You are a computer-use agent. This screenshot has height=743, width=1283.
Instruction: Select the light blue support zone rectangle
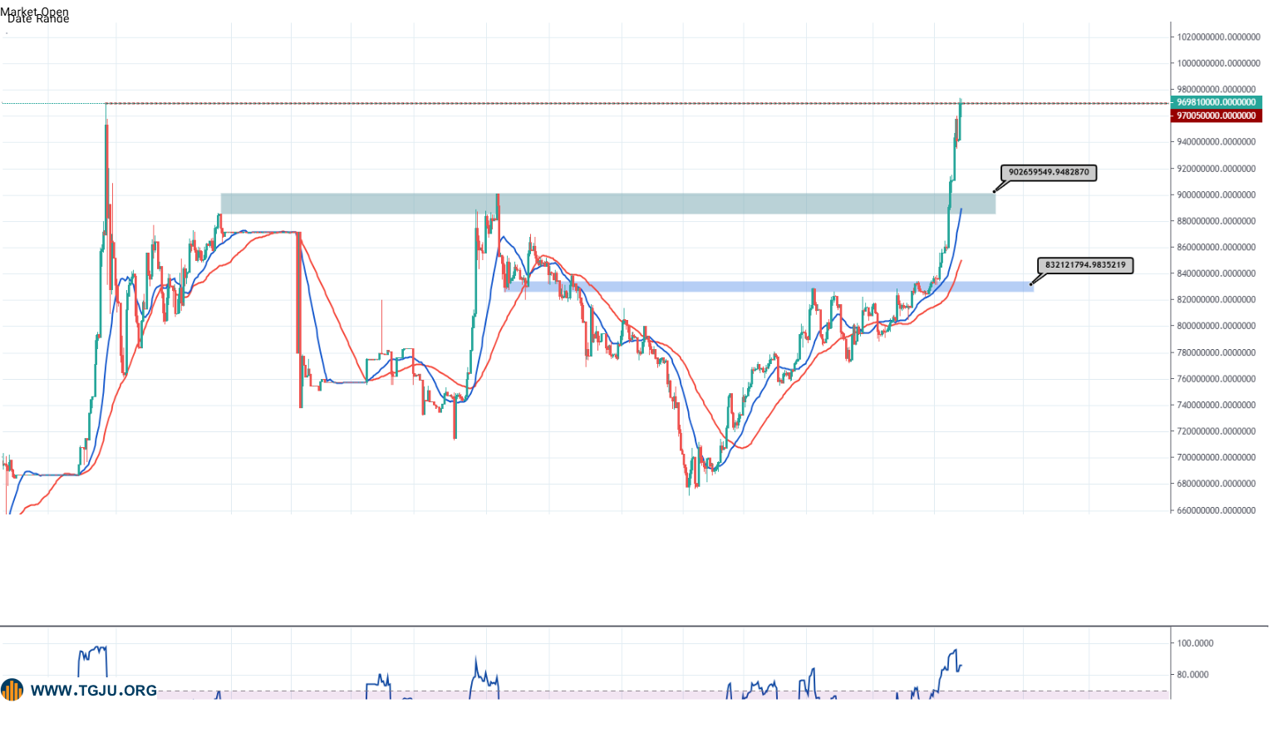coord(769,287)
